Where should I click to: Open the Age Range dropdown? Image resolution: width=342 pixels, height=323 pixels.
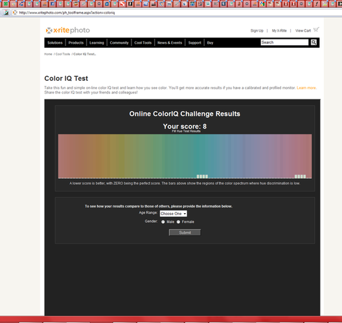coord(174,214)
